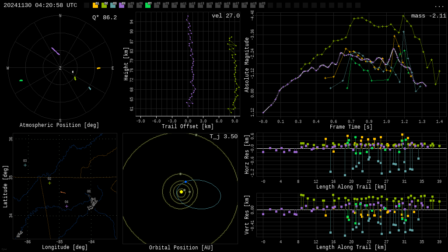Enable the gray station 20 box
Image resolution: width=448 pixels, height=252 pixels.
coord(262,5)
